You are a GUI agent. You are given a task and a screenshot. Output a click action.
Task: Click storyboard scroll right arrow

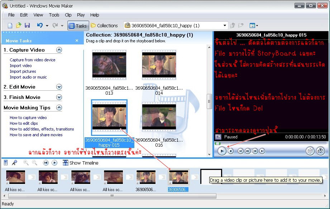click(x=325, y=196)
